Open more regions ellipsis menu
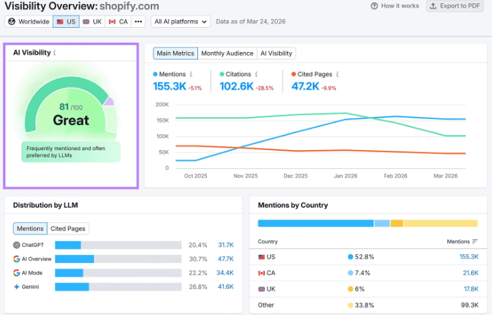Image resolution: width=492 pixels, height=315 pixels. point(139,22)
